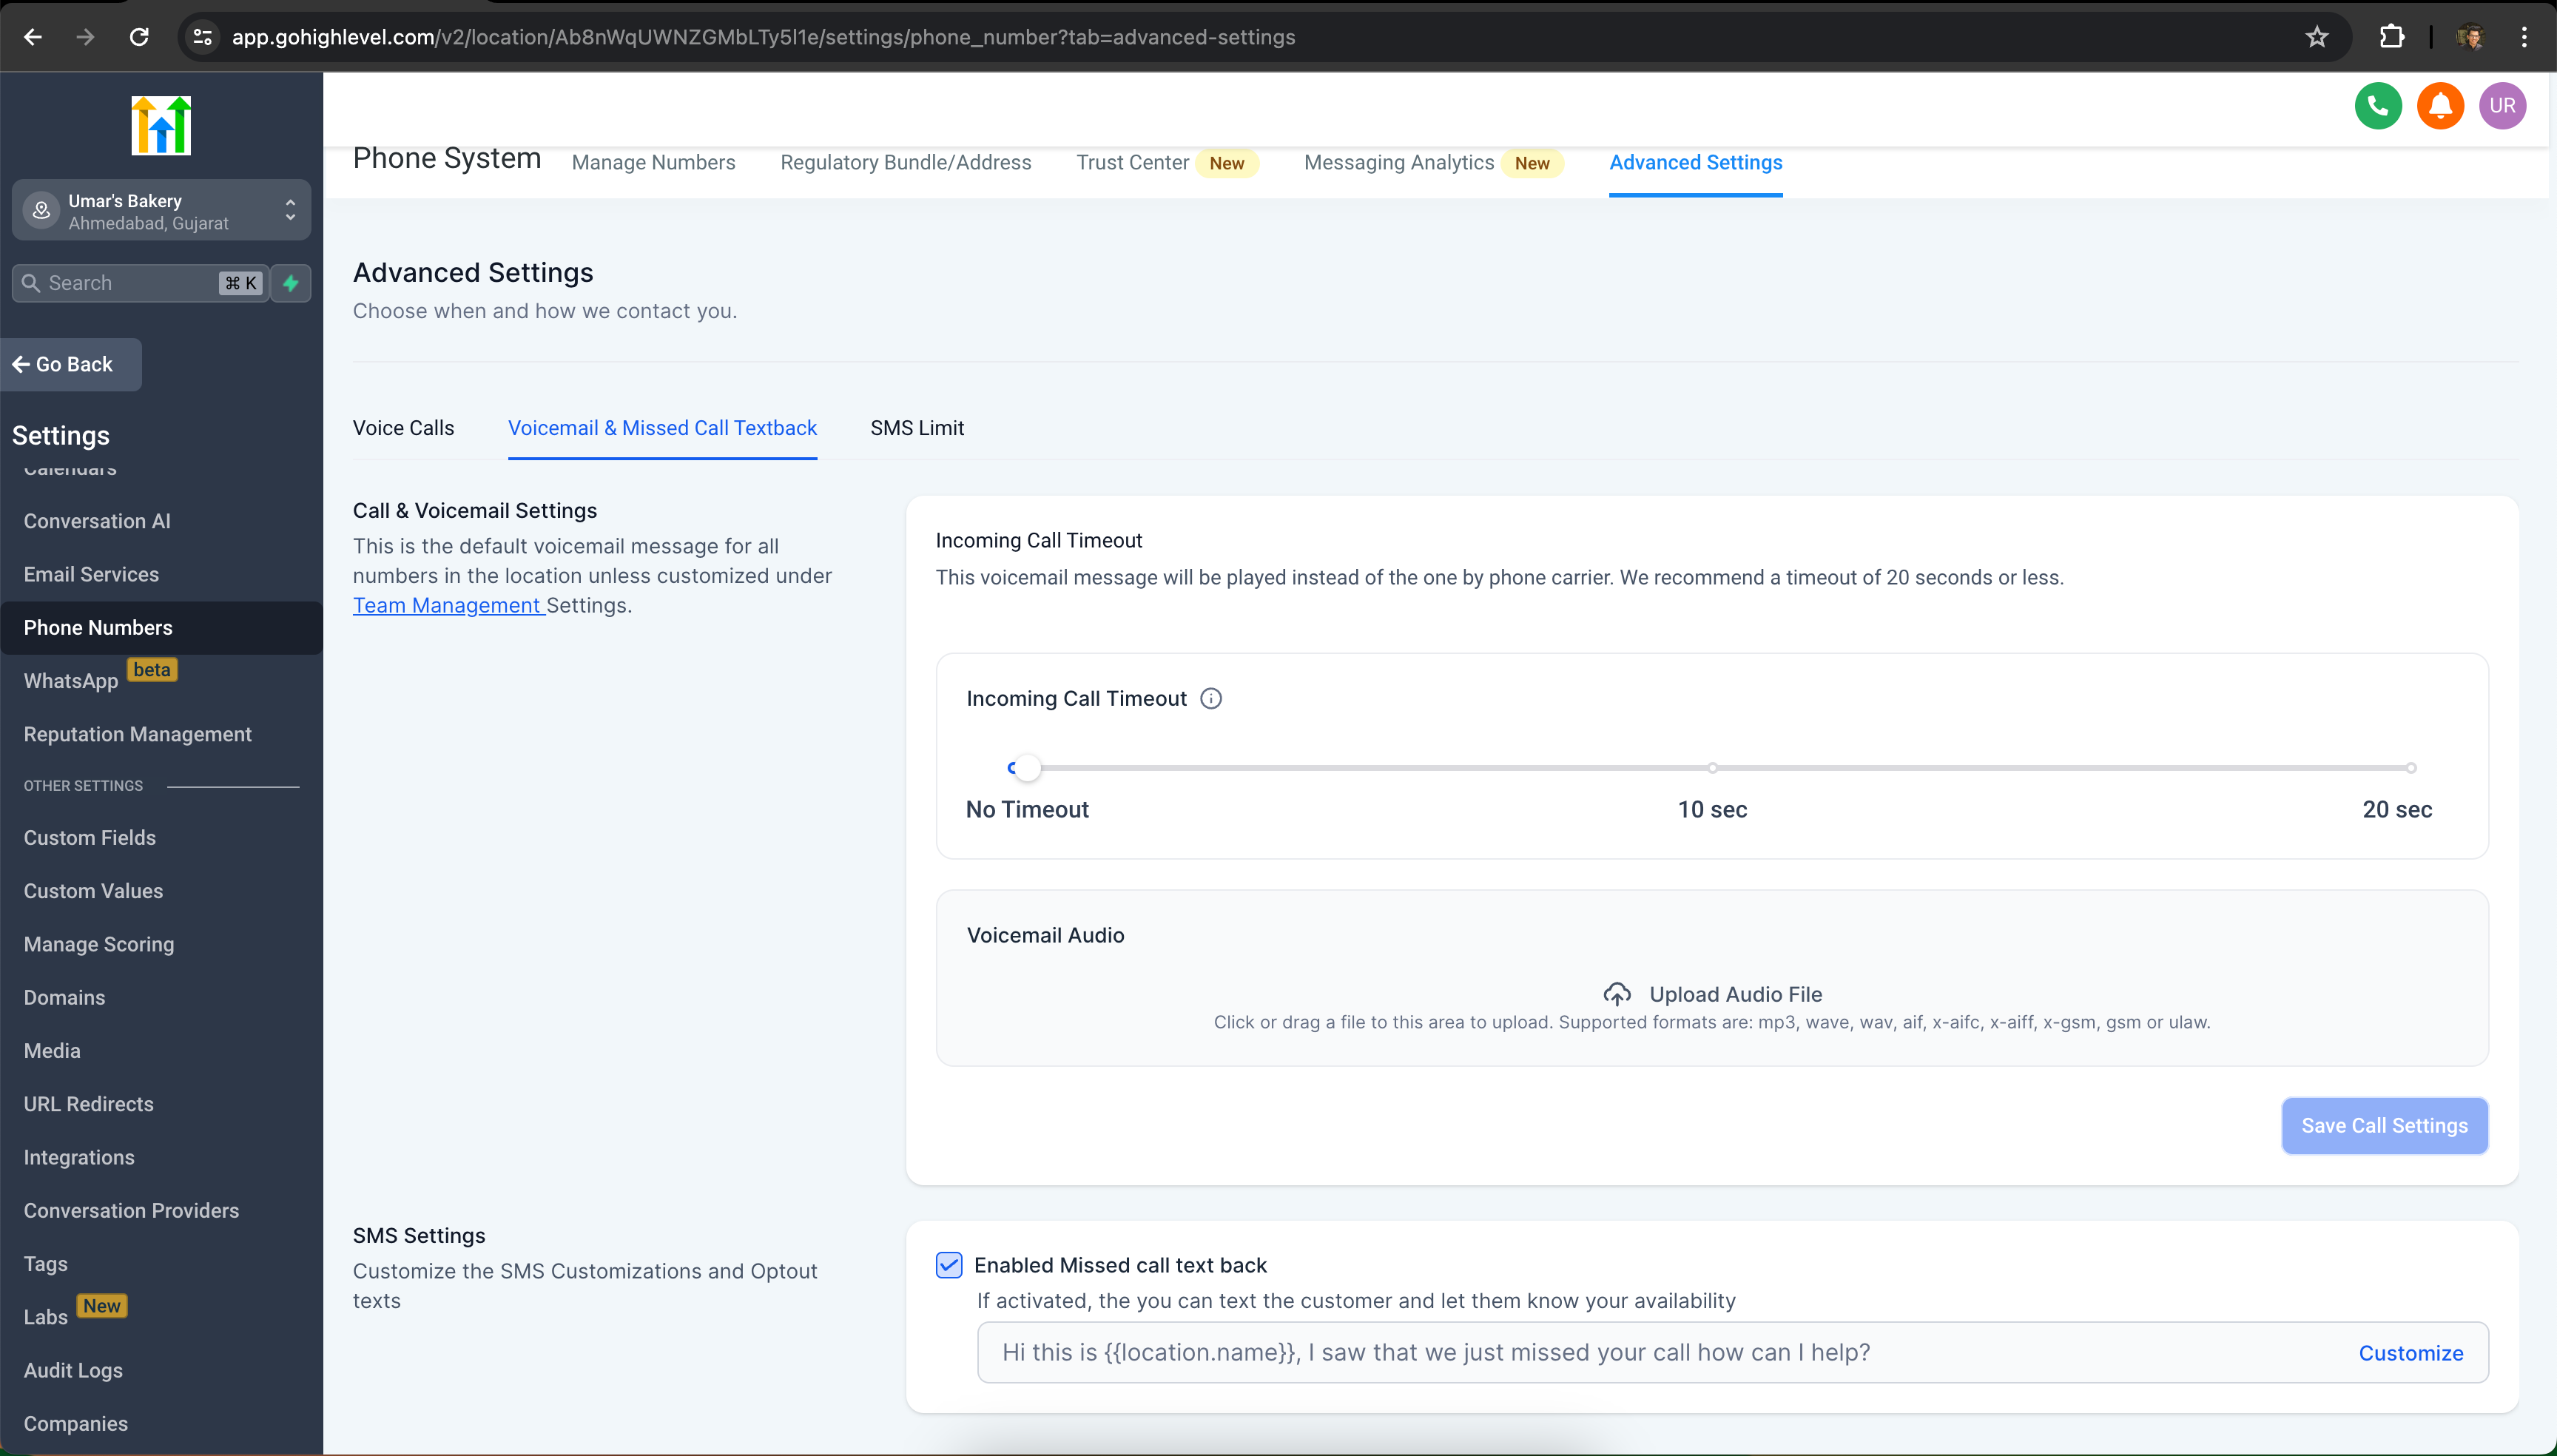Viewport: 2557px width, 1456px height.
Task: Click the Phone Numbers sidebar icon
Action: 98,627
